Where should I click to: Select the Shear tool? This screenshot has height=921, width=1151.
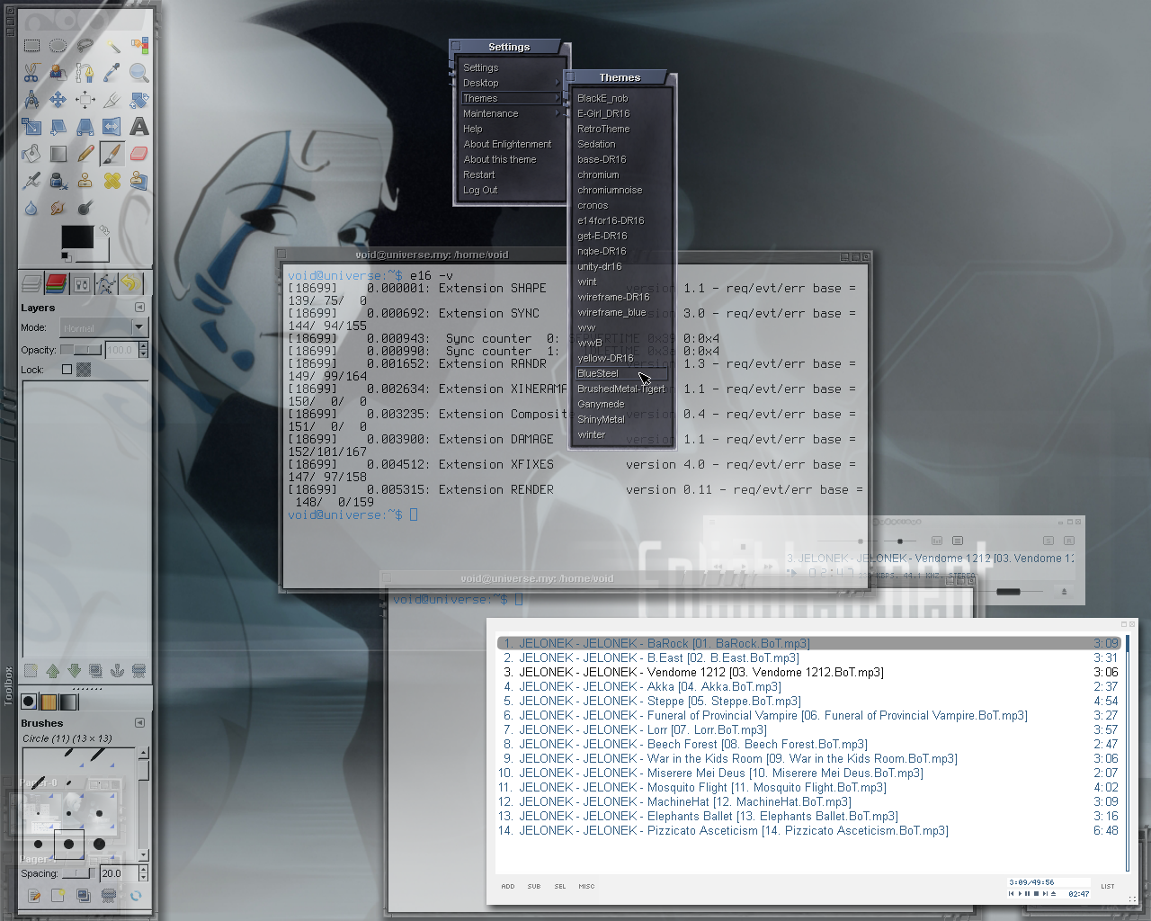58,126
